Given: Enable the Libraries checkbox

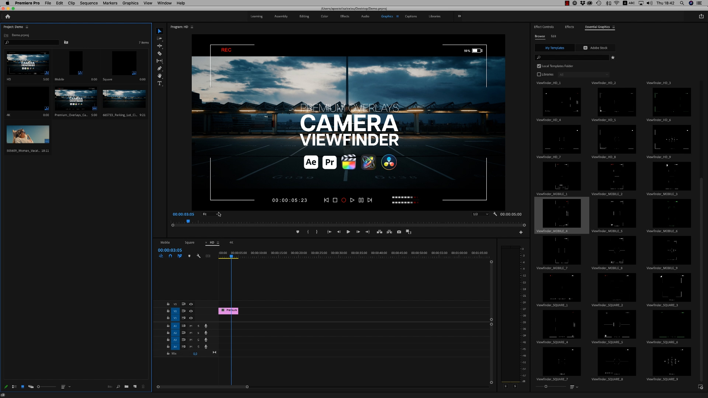Looking at the screenshot, I should coord(539,74).
